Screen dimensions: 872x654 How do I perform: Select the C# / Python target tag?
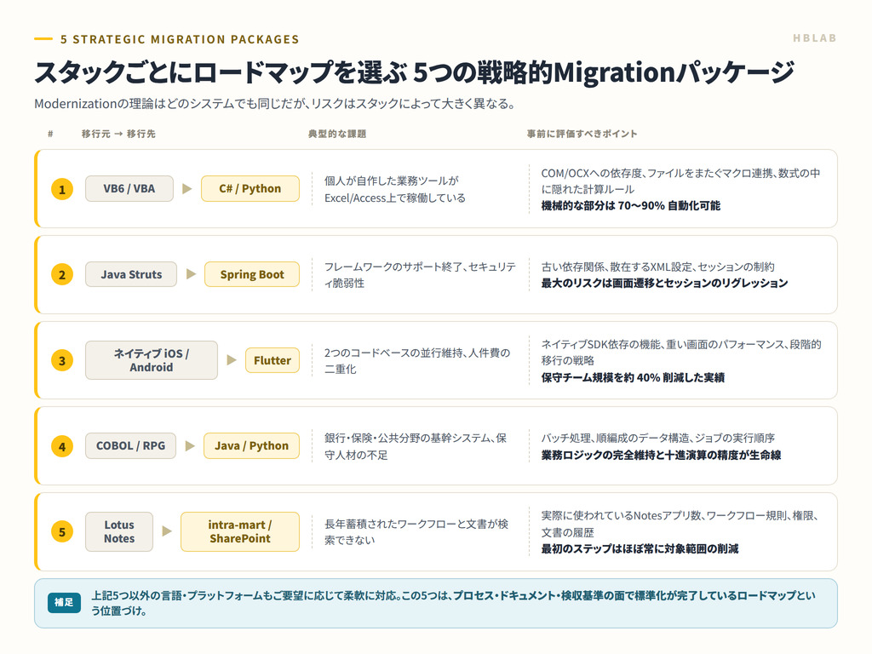pos(250,188)
